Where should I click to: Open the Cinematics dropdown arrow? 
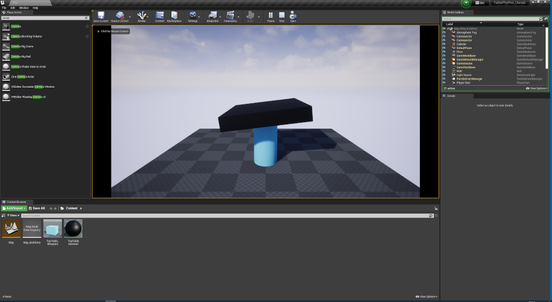point(238,17)
